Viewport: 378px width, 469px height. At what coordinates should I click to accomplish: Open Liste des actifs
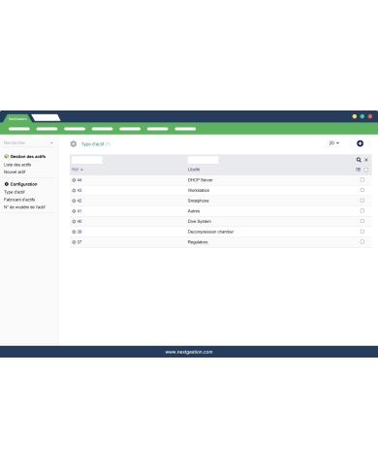(17, 165)
